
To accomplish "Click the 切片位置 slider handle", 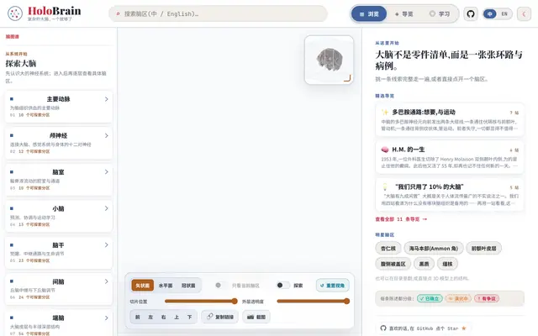I will coord(235,301).
